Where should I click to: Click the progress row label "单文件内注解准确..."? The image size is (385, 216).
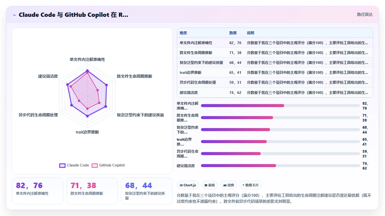tap(187, 106)
